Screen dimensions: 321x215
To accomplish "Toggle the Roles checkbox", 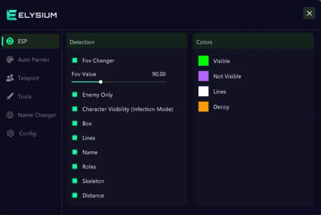I will point(75,166).
